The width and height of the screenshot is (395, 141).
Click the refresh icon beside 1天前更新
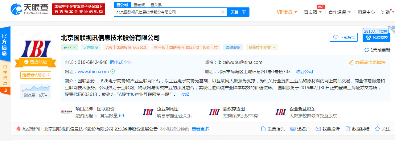pyautogui.click(x=367, y=50)
